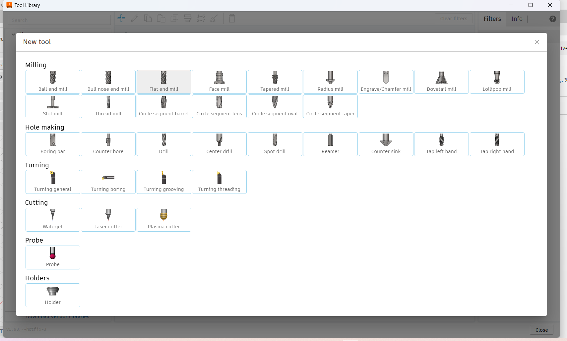Screen dimensions: 567x341
Task: Click the Duplicate tool toolbar icon
Action: (x=174, y=18)
